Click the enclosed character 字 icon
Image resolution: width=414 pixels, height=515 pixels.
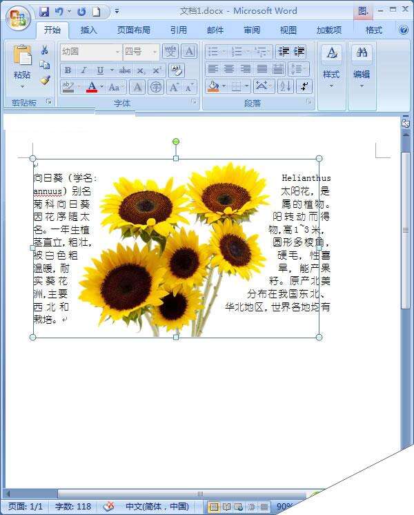point(156,87)
